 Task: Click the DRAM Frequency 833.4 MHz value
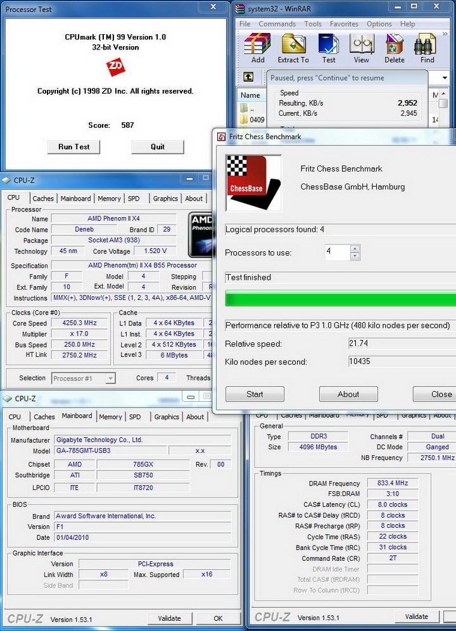(393, 483)
